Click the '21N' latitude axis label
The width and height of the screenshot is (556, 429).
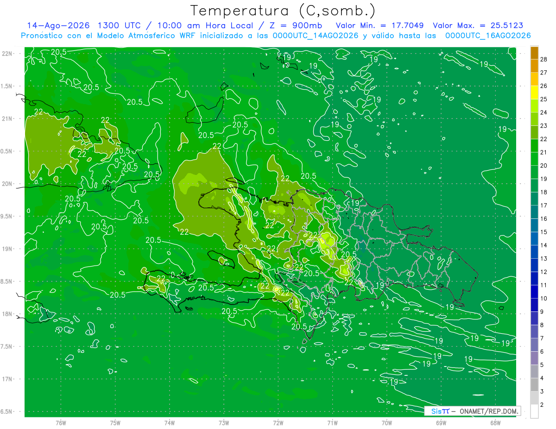pyautogui.click(x=7, y=118)
